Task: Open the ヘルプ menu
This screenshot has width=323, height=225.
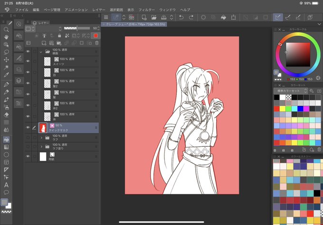Action: [x=185, y=9]
